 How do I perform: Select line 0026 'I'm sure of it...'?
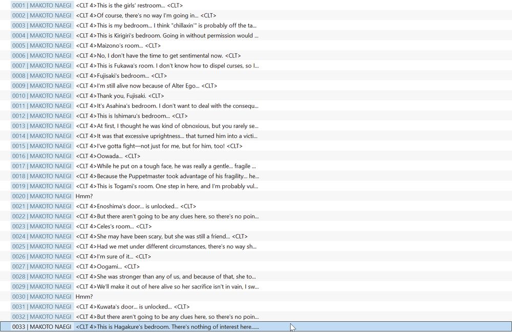256,256
